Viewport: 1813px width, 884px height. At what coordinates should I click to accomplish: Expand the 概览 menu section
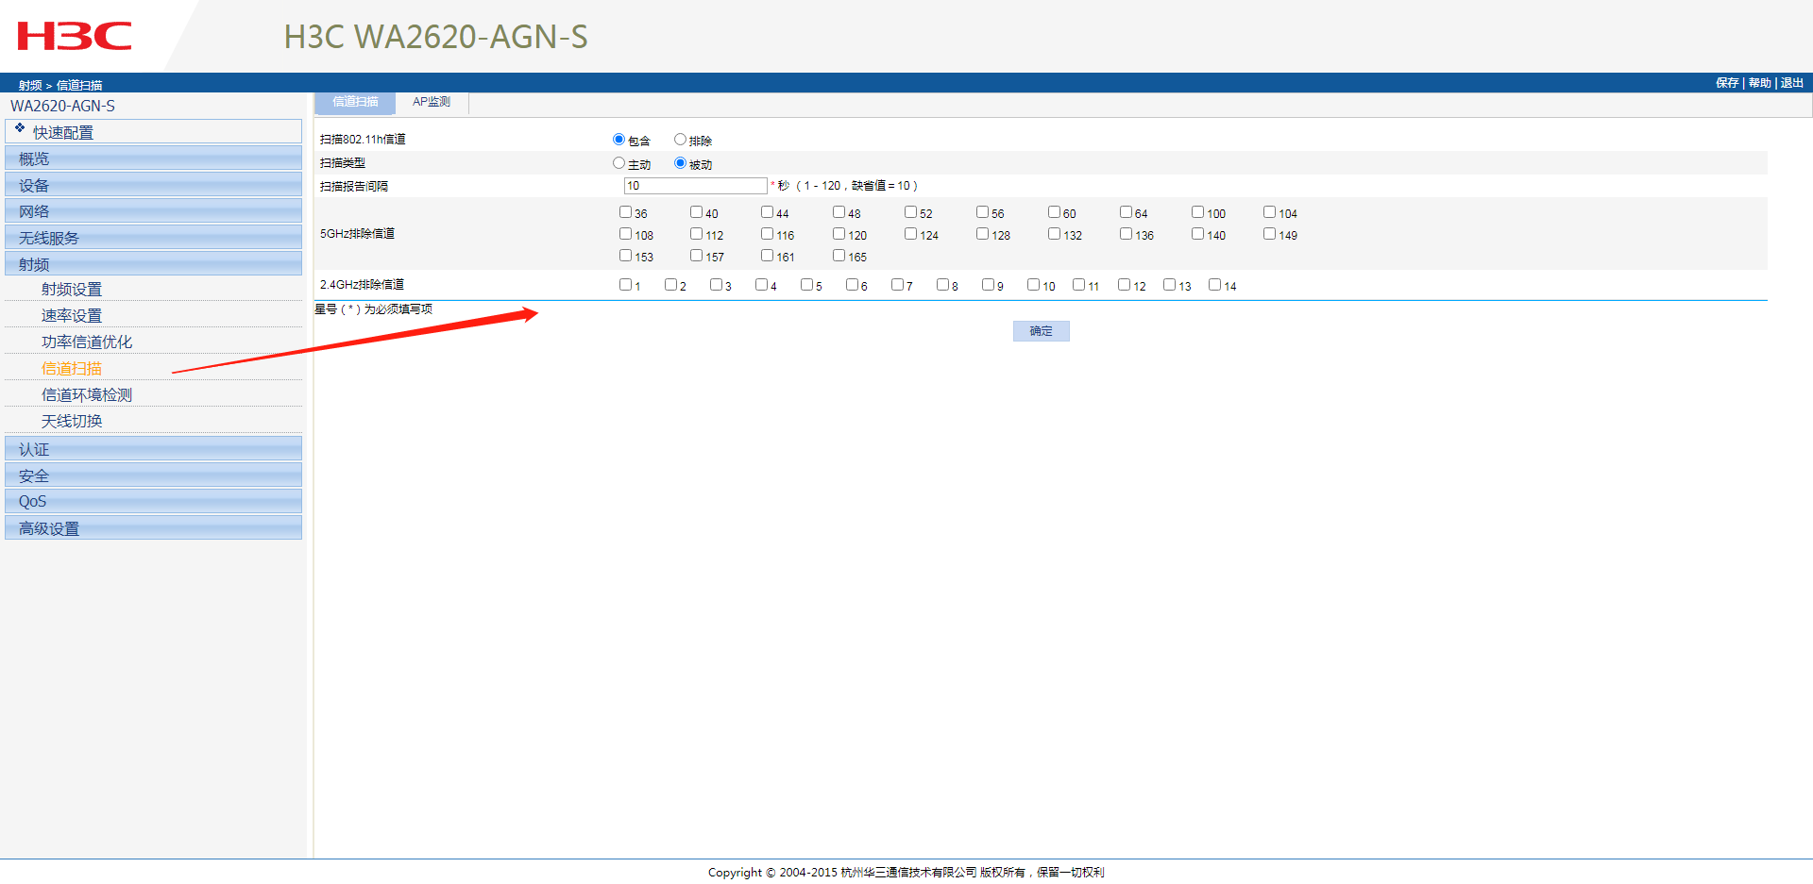[x=153, y=158]
